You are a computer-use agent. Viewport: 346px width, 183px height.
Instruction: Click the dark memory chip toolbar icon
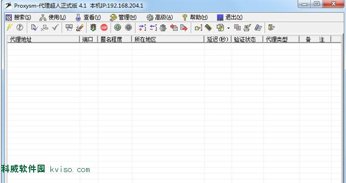click(x=208, y=28)
